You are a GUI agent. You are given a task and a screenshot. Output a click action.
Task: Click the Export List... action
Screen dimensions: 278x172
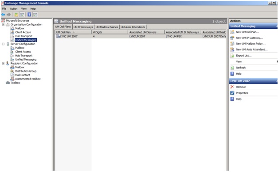[244, 56]
